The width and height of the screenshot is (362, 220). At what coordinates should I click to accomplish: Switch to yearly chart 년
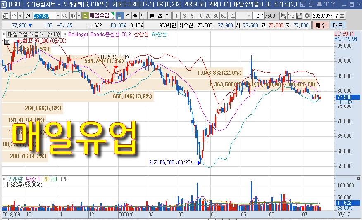point(143,16)
